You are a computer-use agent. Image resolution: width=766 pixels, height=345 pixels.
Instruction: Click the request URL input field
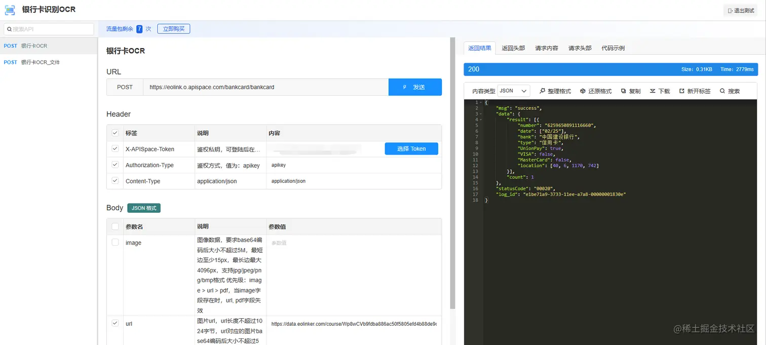(265, 87)
